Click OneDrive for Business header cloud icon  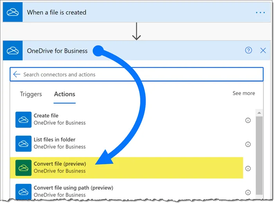[x=13, y=50]
